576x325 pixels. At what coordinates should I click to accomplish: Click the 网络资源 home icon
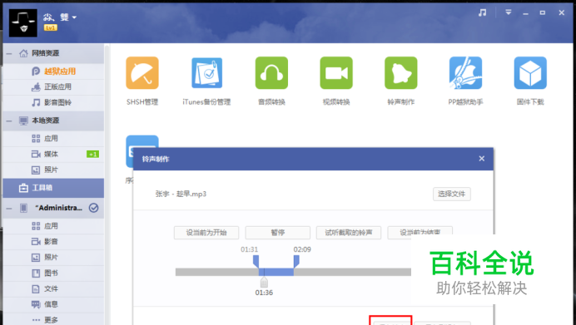pos(23,53)
